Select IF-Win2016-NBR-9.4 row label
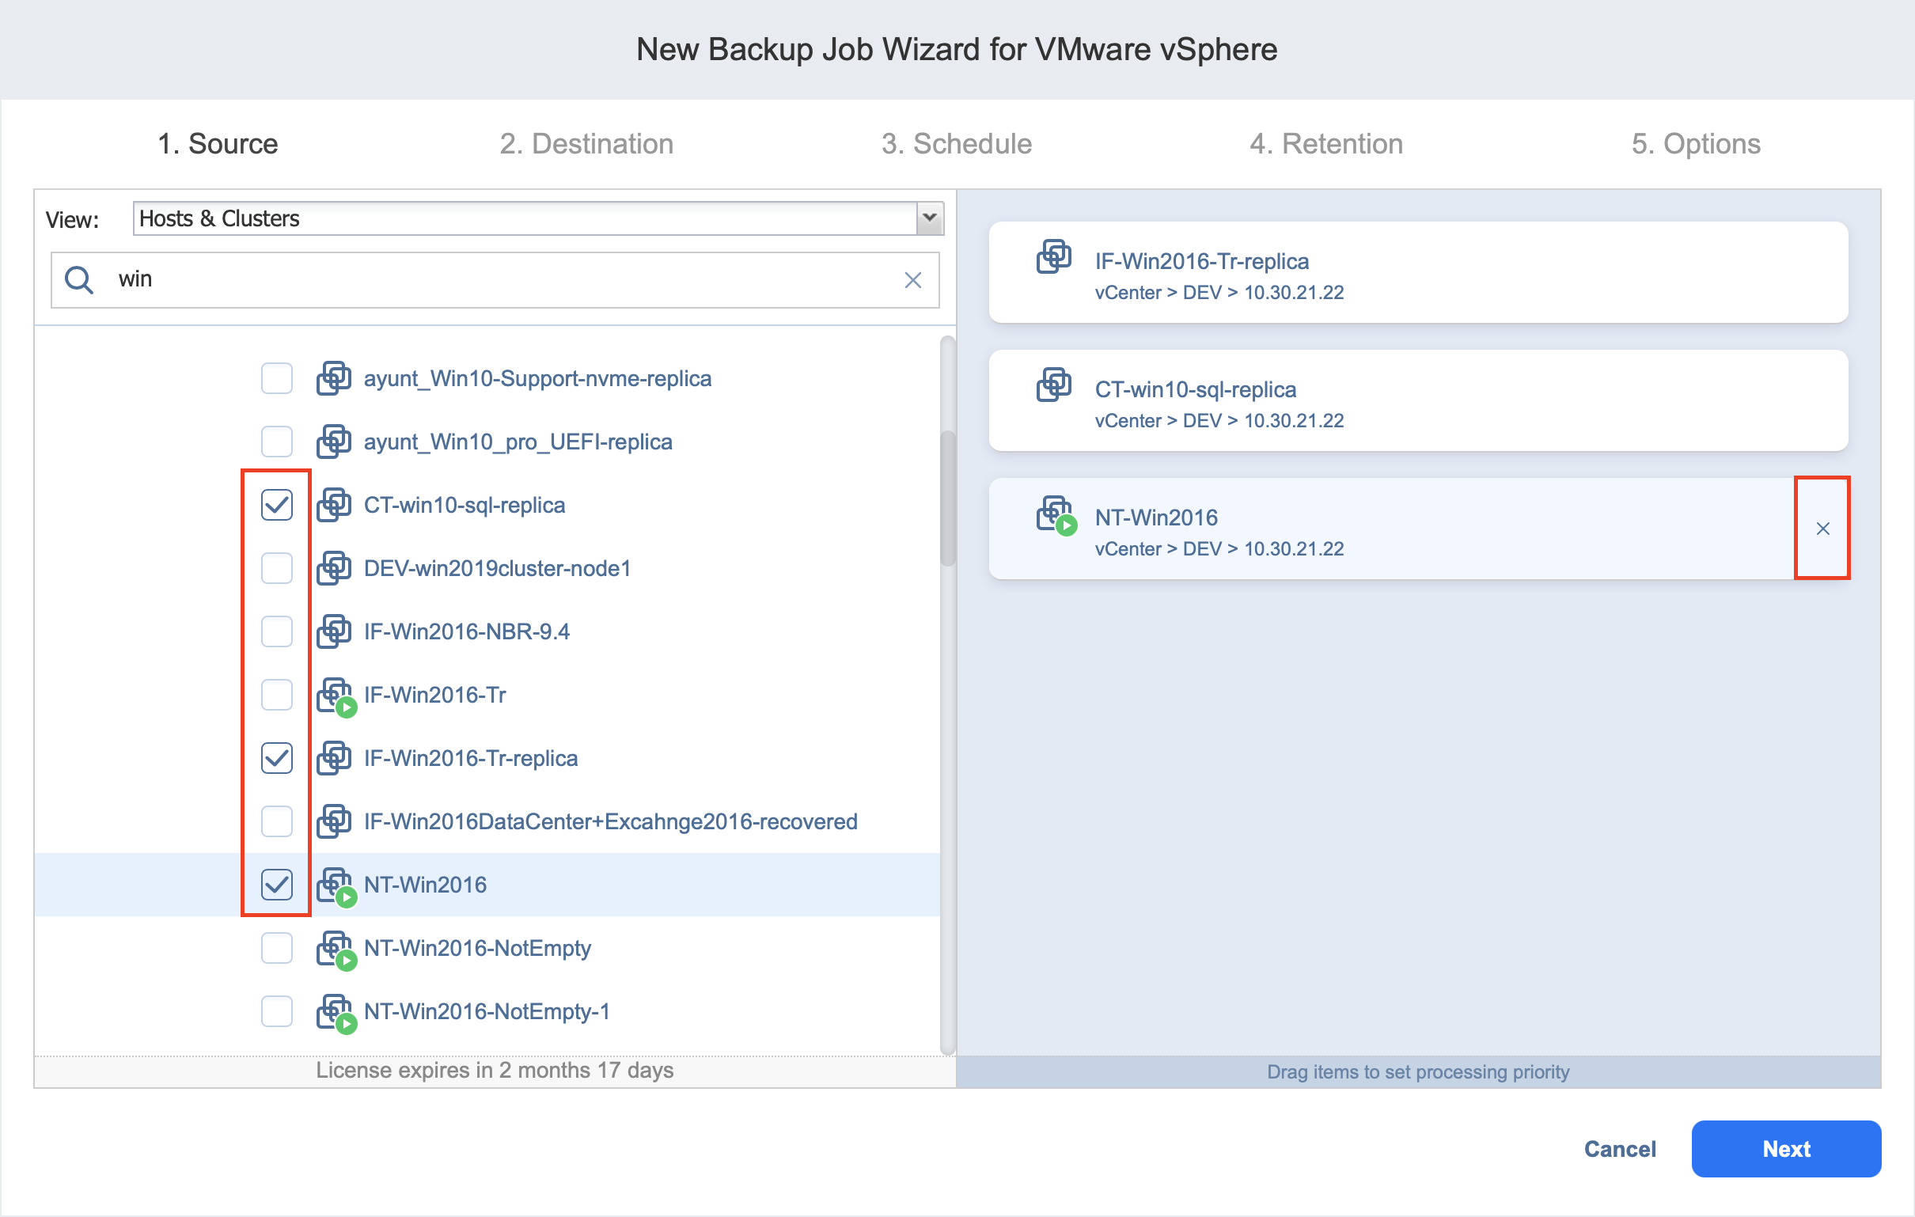 tap(467, 631)
